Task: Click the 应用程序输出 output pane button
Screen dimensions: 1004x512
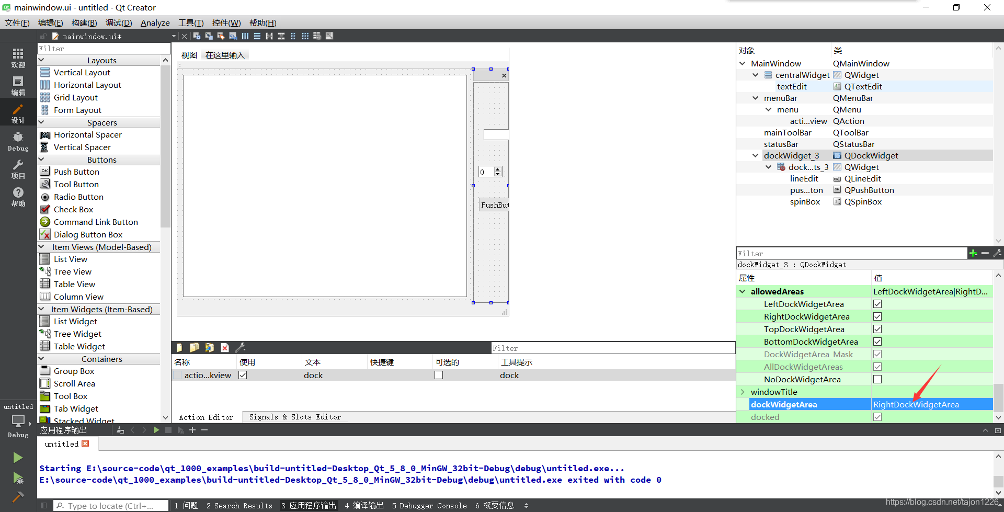Action: coord(309,505)
